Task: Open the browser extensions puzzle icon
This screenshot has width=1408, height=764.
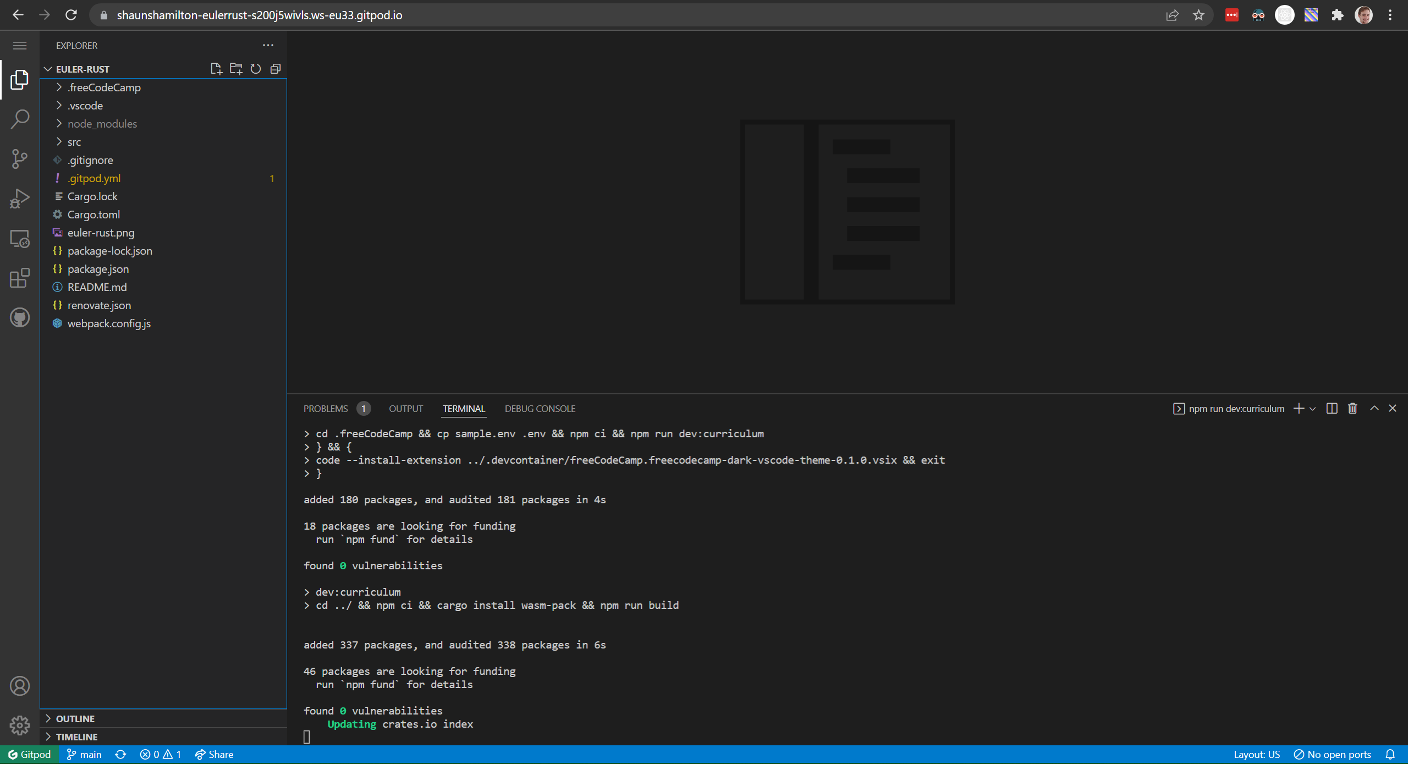Action: click(x=1338, y=15)
